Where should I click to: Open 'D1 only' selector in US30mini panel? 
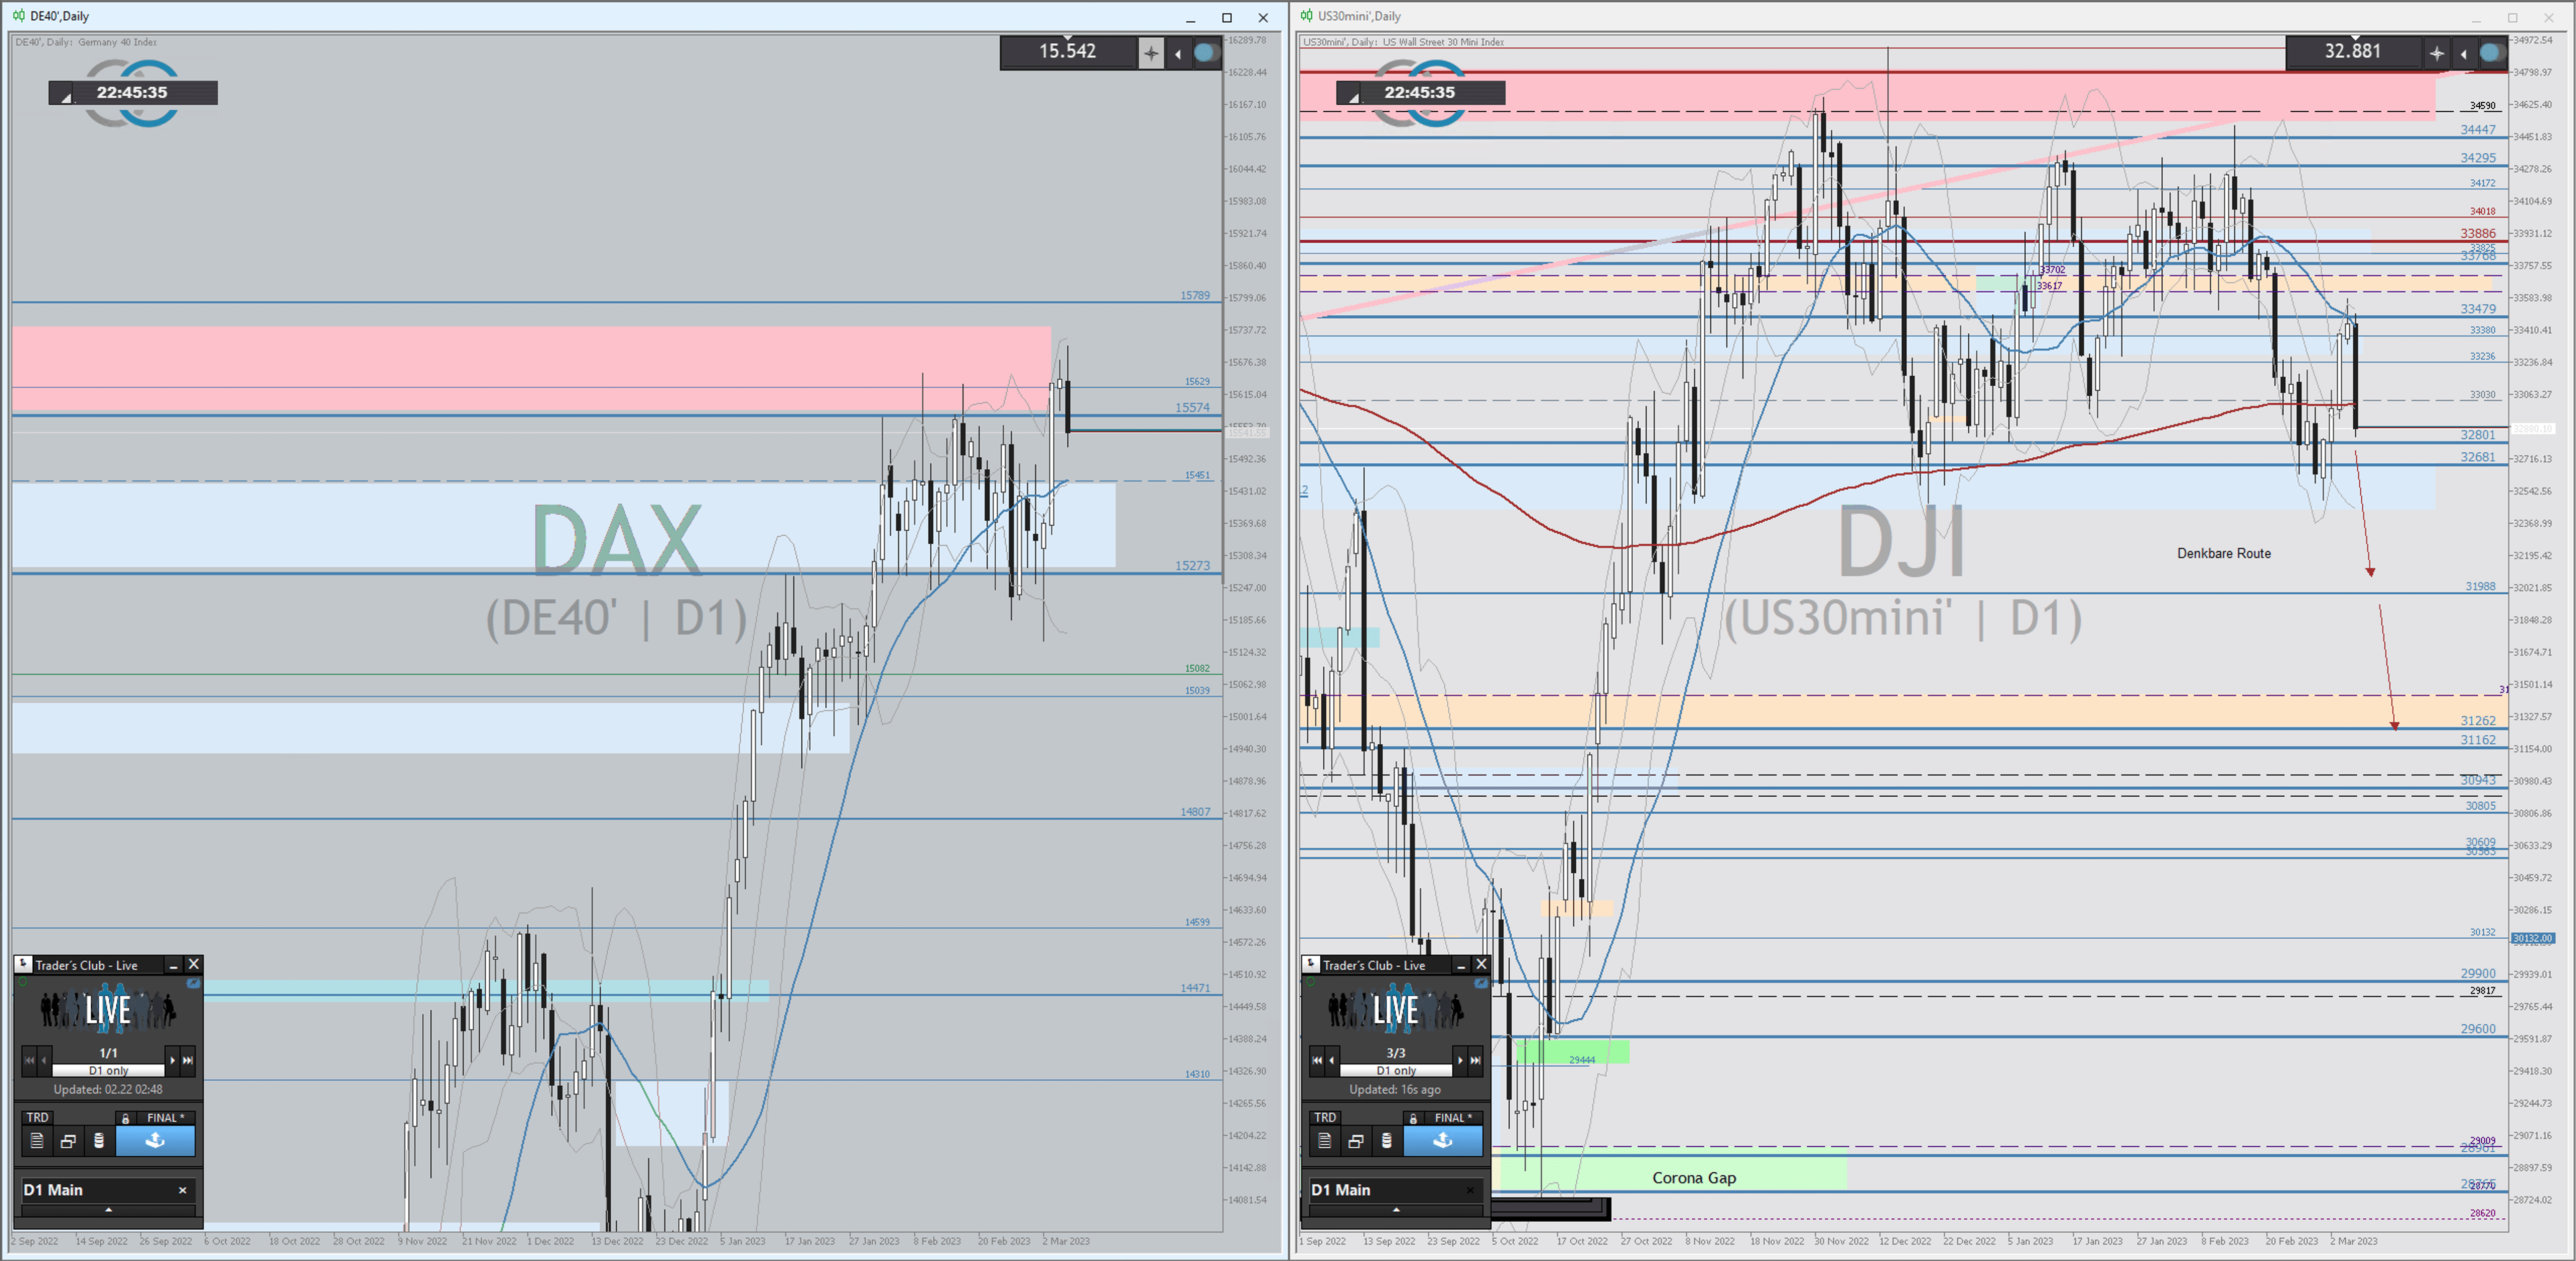tap(1396, 1070)
